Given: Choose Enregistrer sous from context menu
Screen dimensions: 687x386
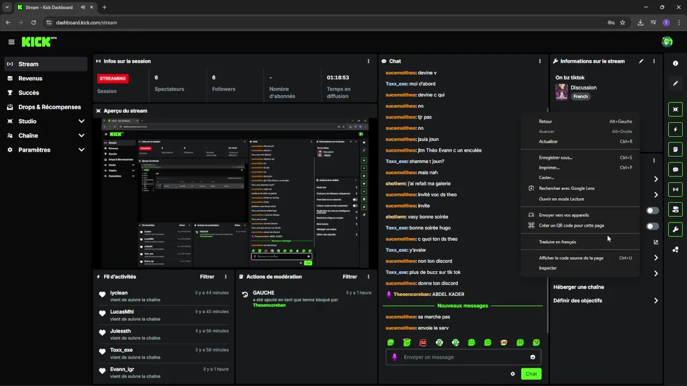Looking at the screenshot, I should tap(580, 158).
